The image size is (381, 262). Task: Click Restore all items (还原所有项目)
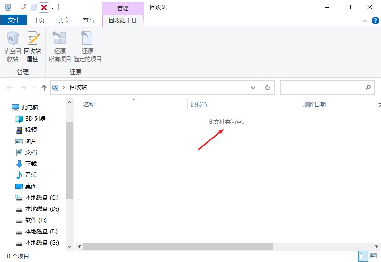click(x=60, y=46)
